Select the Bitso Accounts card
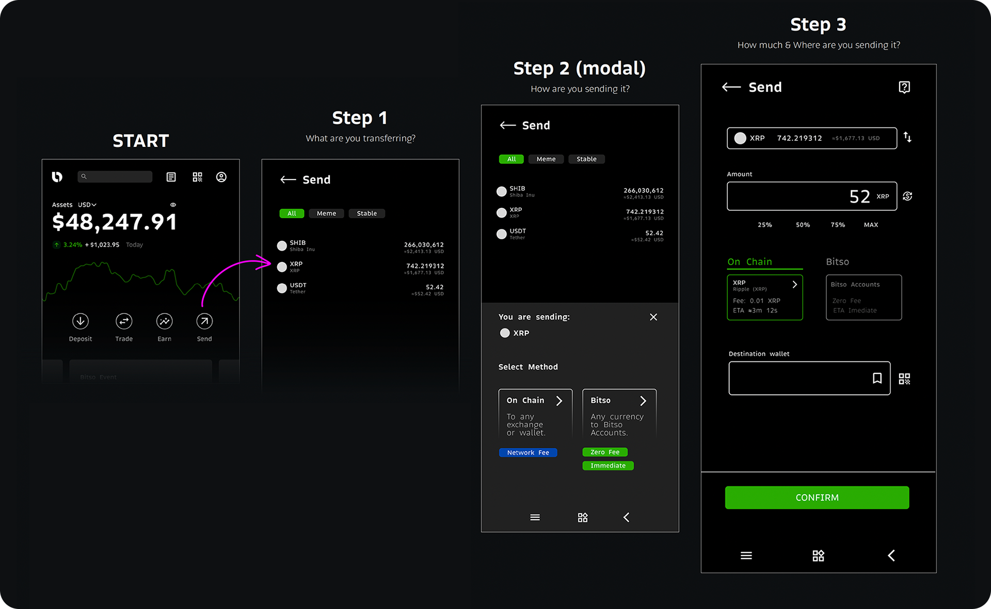Screen dimensions: 991x609 point(864,298)
